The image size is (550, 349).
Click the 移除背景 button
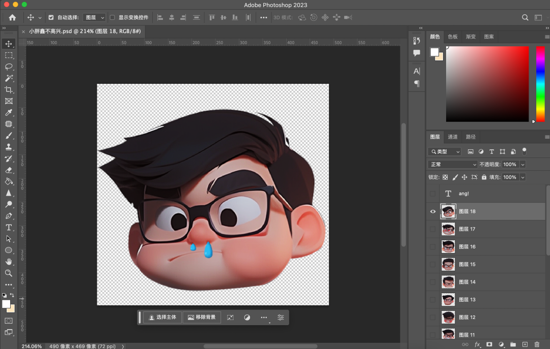tap(202, 317)
